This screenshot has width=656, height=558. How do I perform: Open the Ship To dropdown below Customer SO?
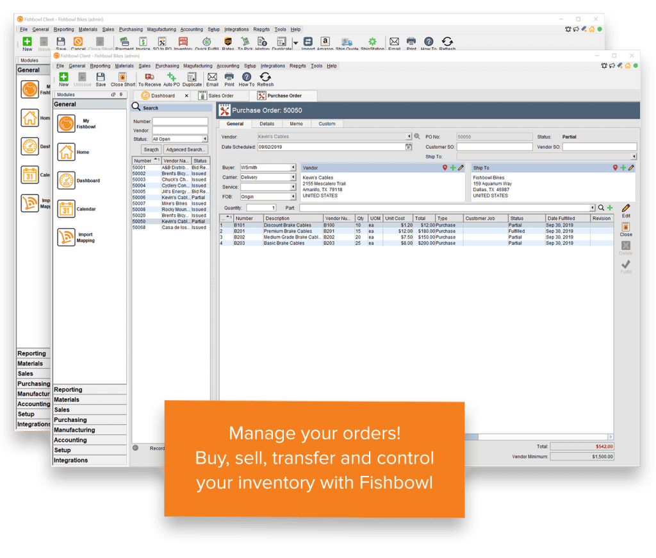[634, 156]
